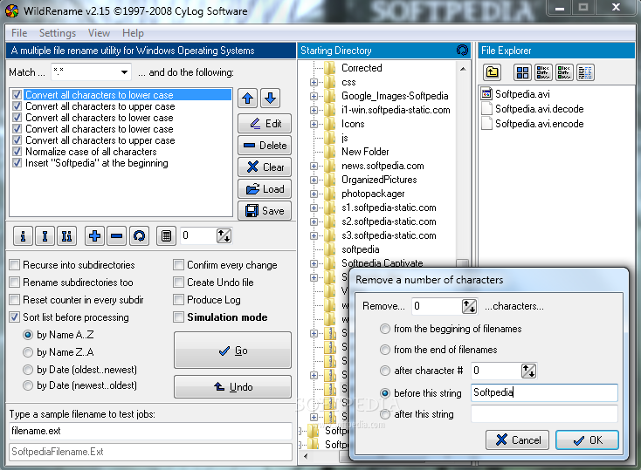Screen dimensions: 641x470
Task: Click the 'before this string' text field
Action: (544, 392)
